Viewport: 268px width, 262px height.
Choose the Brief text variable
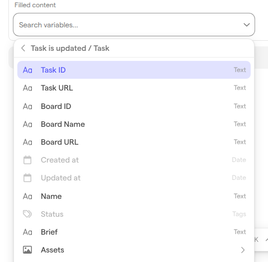tap(134, 232)
